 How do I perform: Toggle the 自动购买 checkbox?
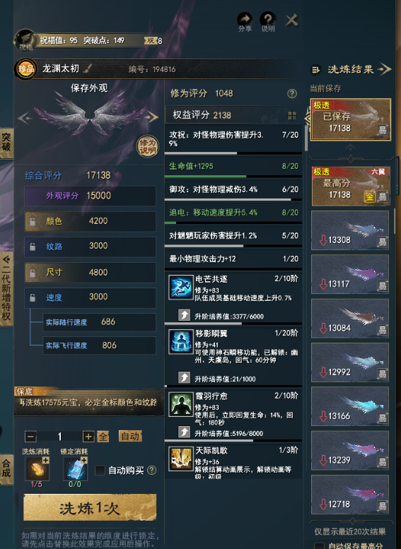pyautogui.click(x=100, y=471)
